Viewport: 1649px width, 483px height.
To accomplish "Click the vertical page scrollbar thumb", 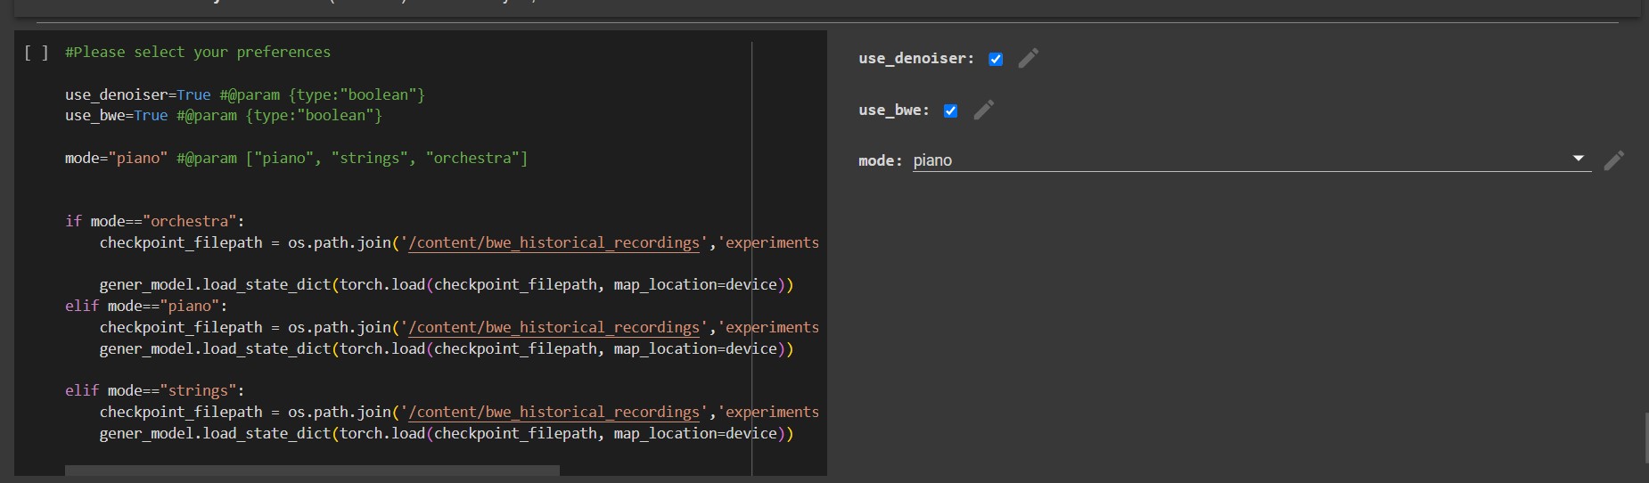I will click(x=1645, y=438).
